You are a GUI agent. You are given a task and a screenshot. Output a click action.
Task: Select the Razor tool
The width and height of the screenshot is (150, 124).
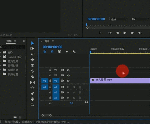pos(32,77)
